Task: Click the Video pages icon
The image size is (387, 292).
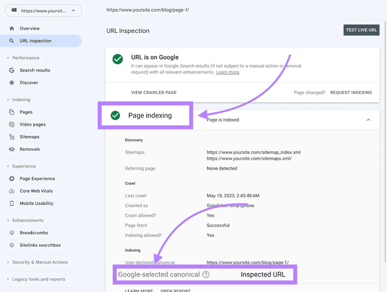Action: (12, 124)
